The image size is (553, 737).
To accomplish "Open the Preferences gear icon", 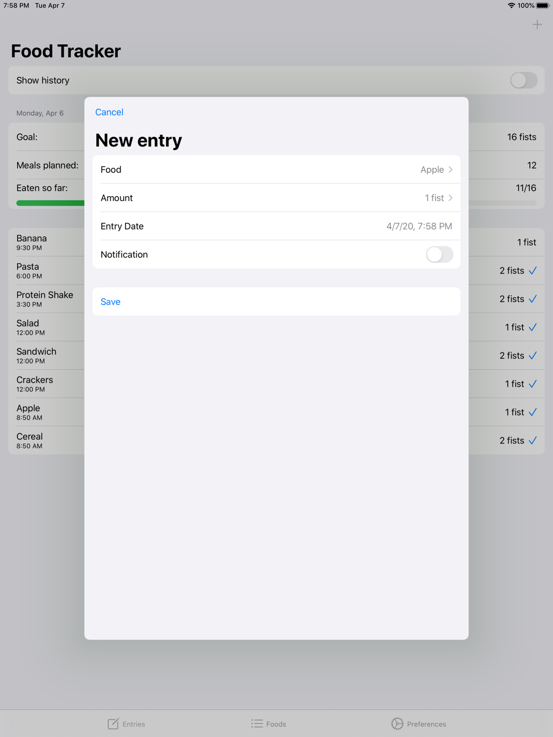I will click(x=397, y=724).
